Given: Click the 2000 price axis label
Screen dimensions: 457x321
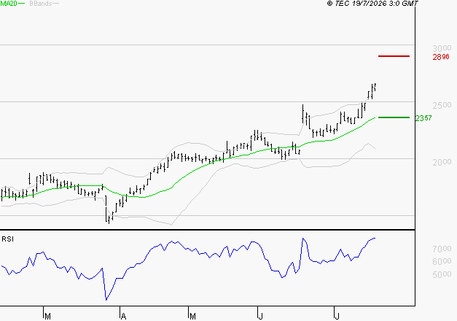Looking at the screenshot, I should click(442, 162).
